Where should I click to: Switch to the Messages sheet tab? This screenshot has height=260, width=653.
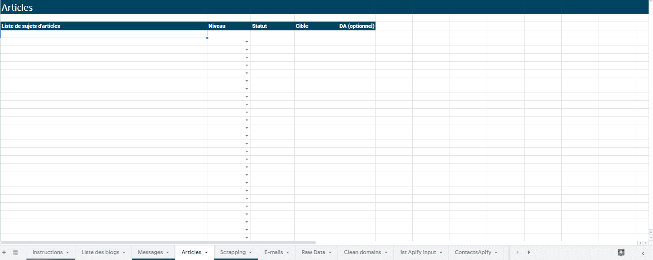pos(150,252)
